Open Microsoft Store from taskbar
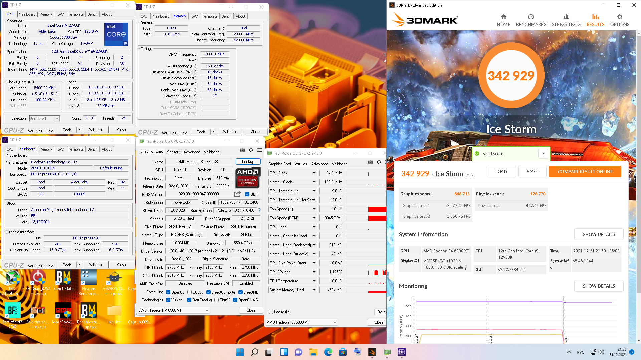The image size is (641, 360). [343, 352]
